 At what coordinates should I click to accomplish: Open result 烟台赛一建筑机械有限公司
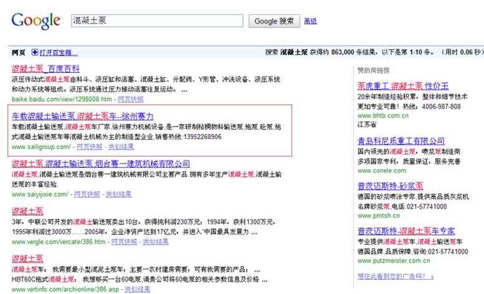click(101, 163)
